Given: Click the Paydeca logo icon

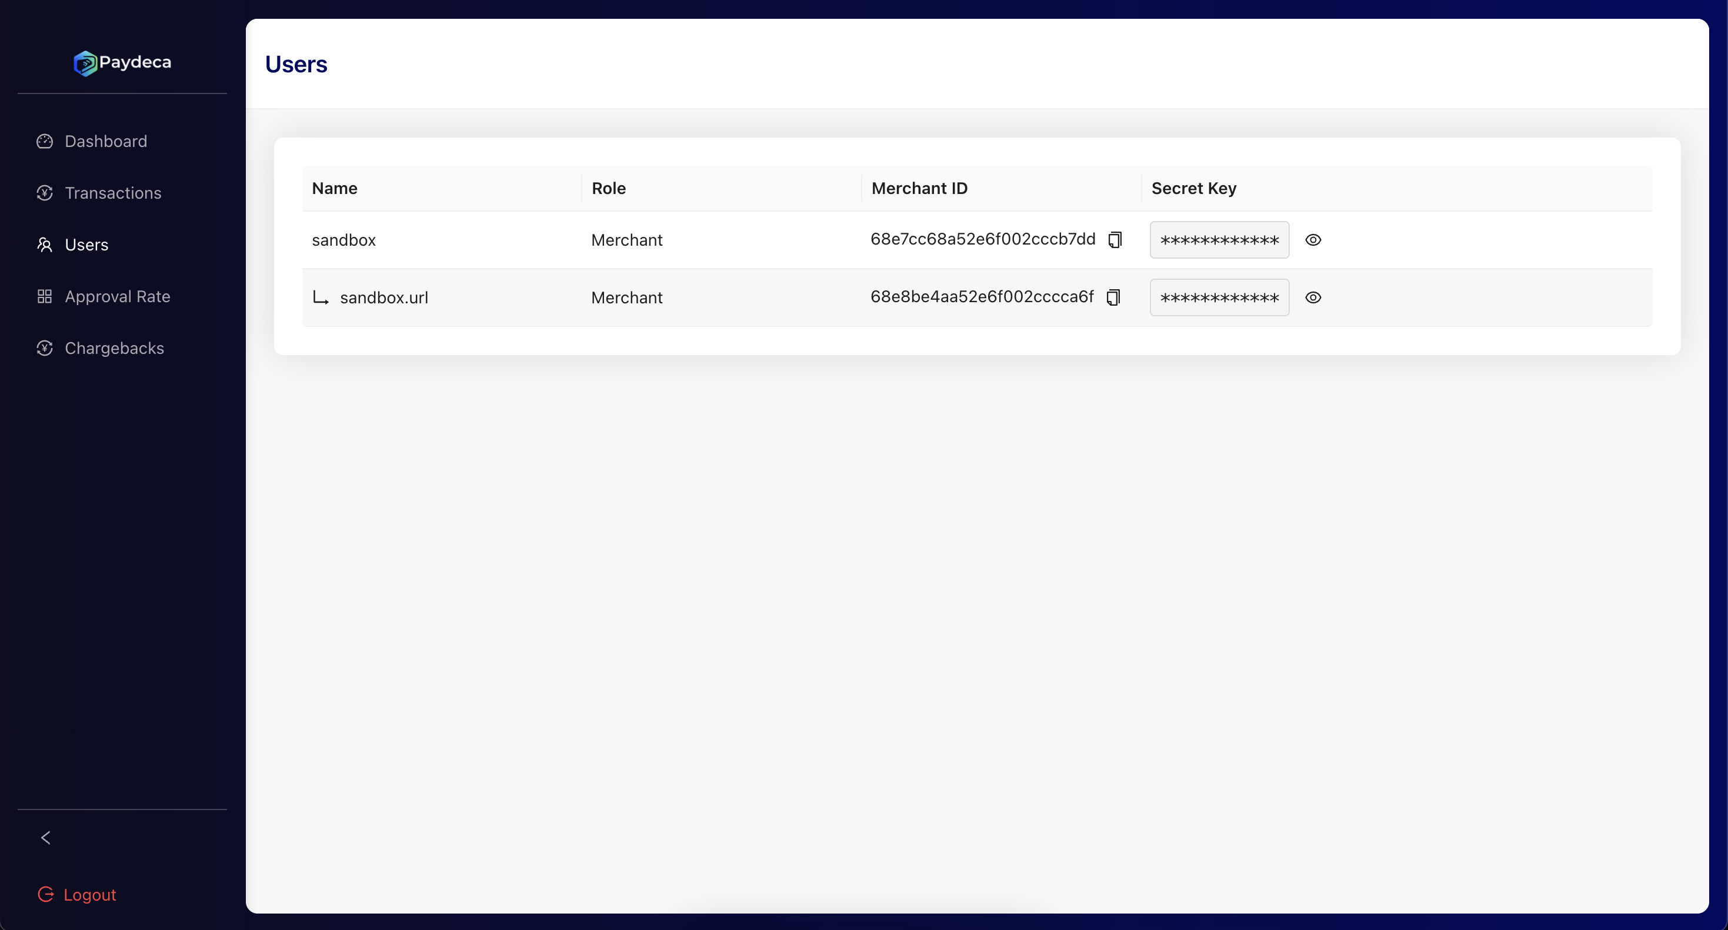Looking at the screenshot, I should (x=85, y=63).
